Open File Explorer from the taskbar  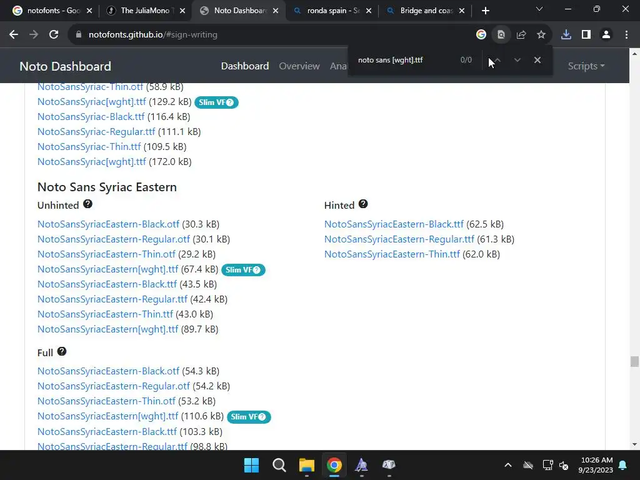(x=306, y=465)
